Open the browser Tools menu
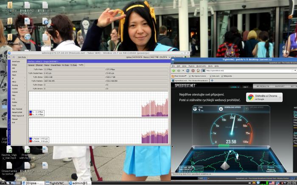The image size is (297, 185). point(210,66)
